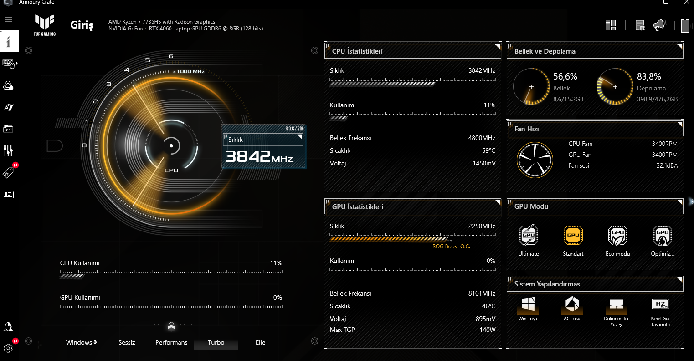
Task: Click the mobile phone link icon
Action: pyautogui.click(x=685, y=25)
